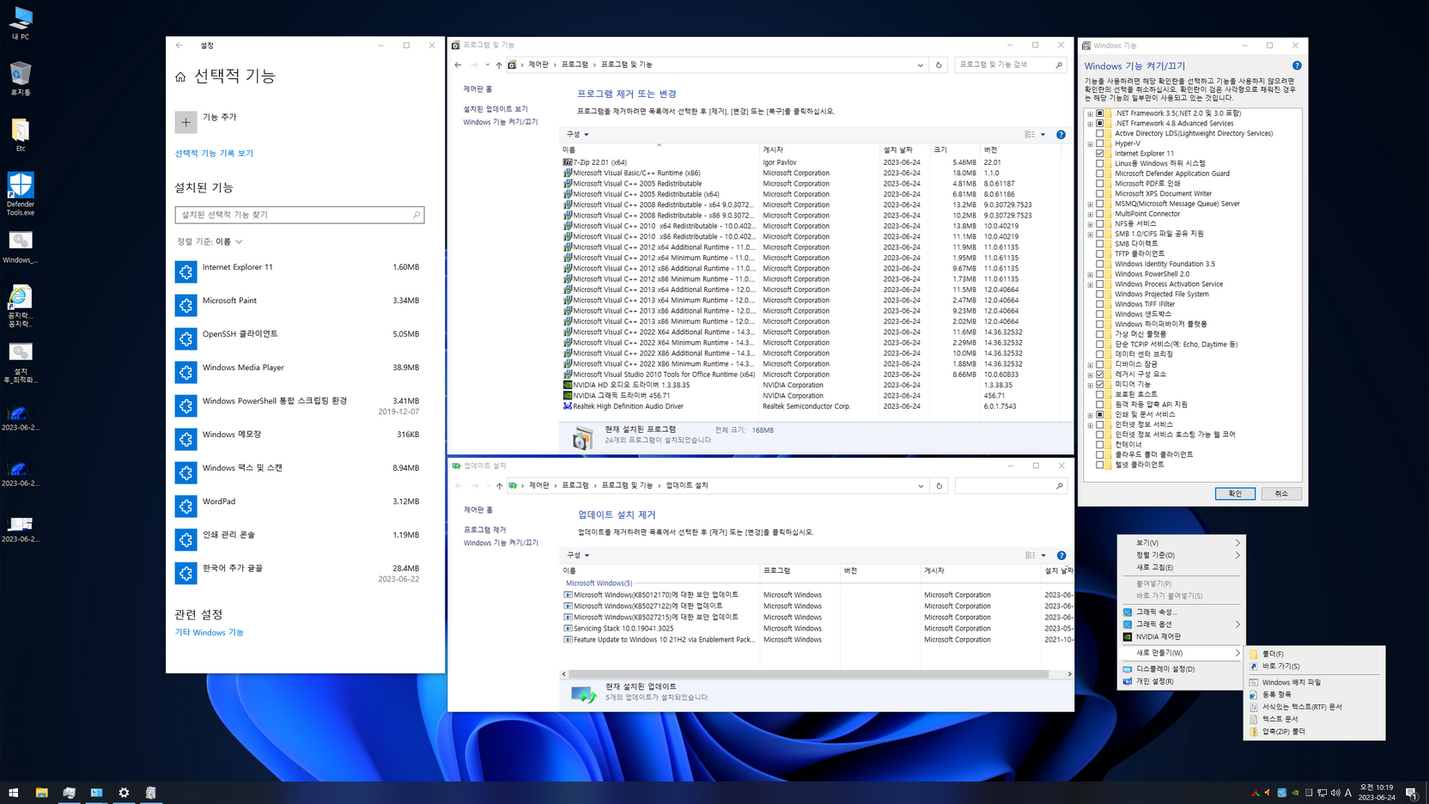Click the 디스플레이 설정 icon in context menu

[x=1128, y=669]
